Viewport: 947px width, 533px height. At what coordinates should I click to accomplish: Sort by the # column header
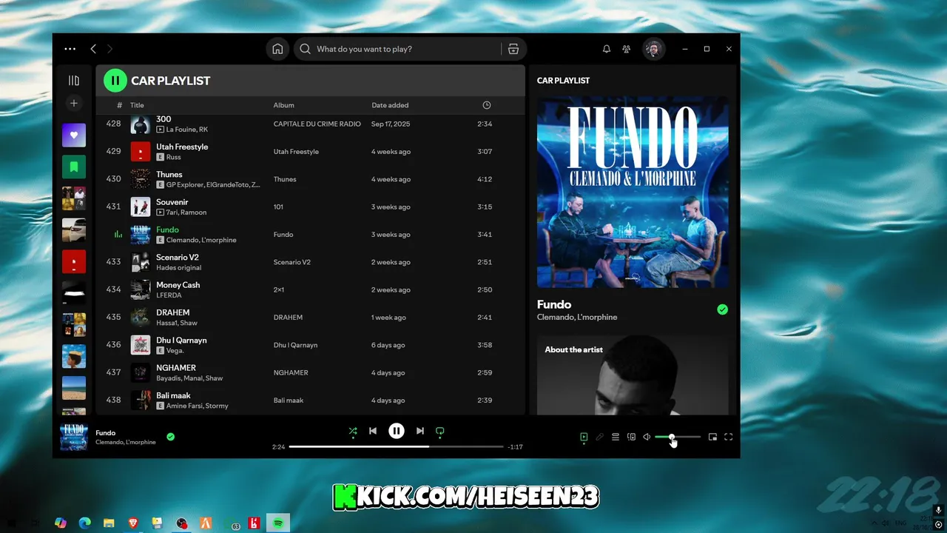[119, 105]
